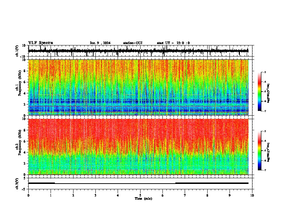Select the "ch.2 Frequency (kHz)" axis label
Image resolution: width=284 pixels, height=219 pixels.
(19, 142)
